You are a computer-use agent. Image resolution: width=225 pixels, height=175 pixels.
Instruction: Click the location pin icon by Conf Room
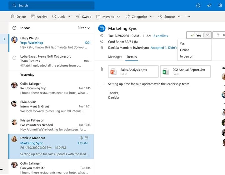pyautogui.click(x=102, y=42)
